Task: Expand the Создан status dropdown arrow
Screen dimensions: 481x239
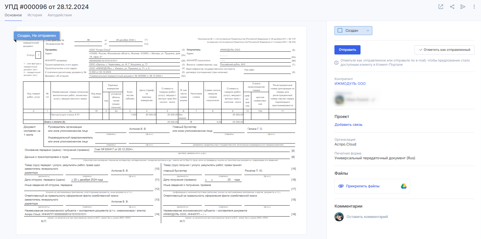Action: coord(368,31)
